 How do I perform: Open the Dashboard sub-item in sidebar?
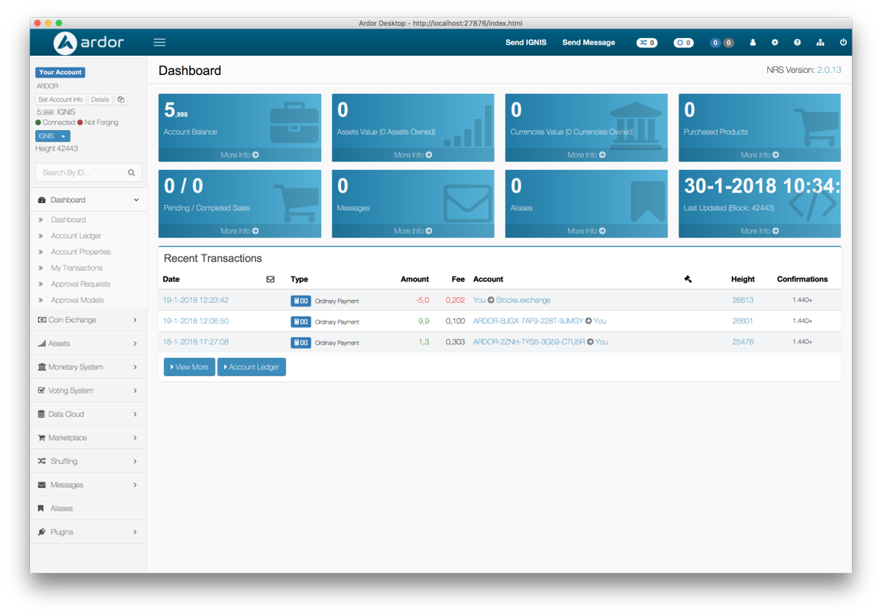[68, 220]
